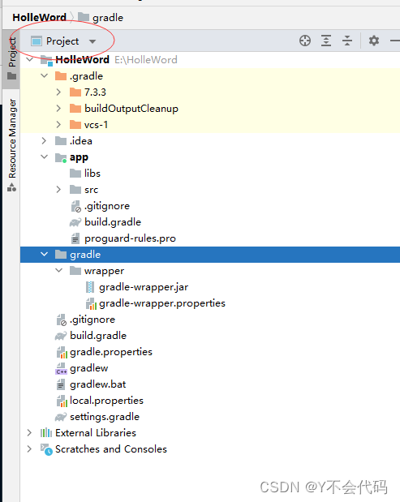Click the Collapse All toolbar icon
400x502 pixels.
(347, 41)
